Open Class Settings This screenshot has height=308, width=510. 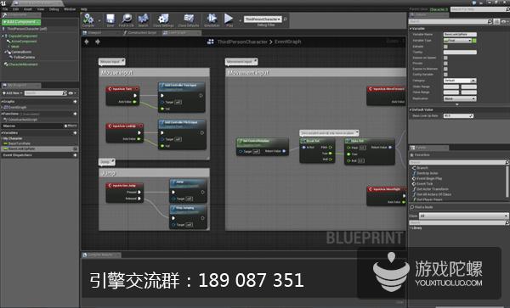pos(163,20)
